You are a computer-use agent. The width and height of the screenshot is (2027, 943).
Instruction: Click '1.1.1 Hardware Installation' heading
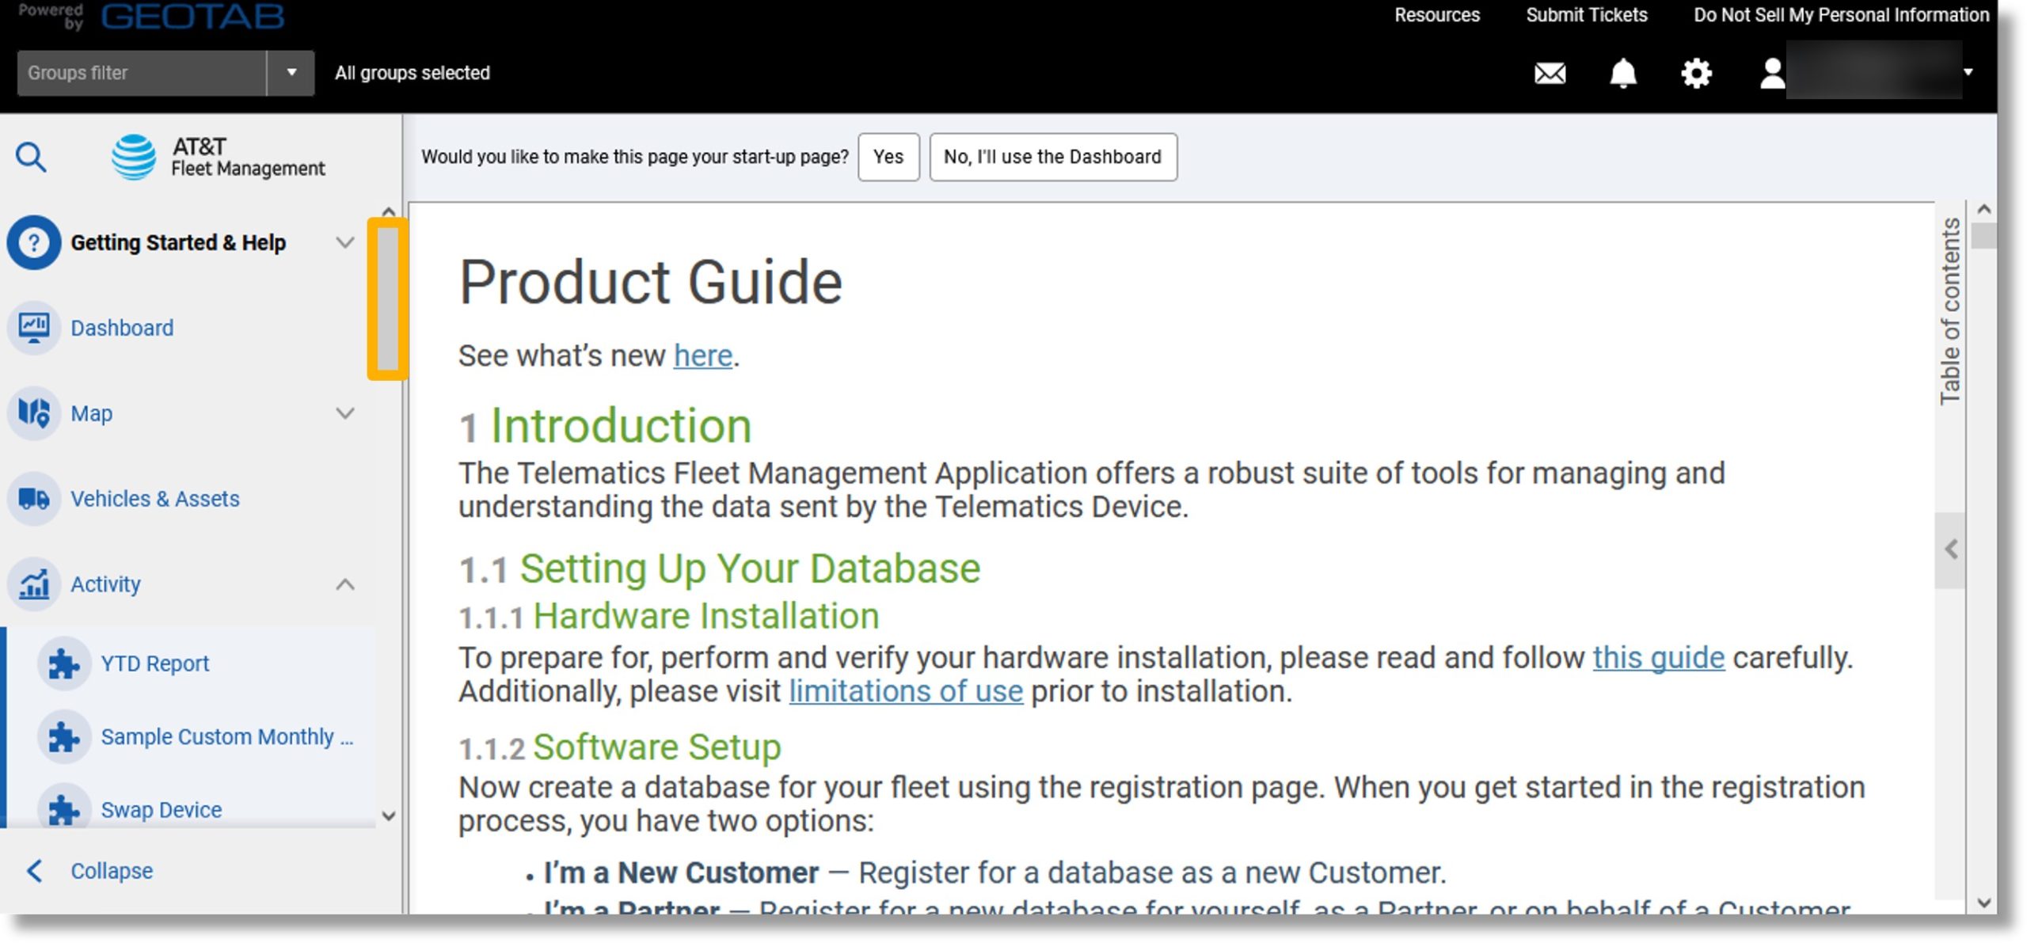click(x=669, y=616)
